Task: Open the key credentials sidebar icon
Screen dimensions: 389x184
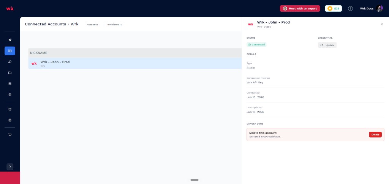Action: tap(10, 62)
